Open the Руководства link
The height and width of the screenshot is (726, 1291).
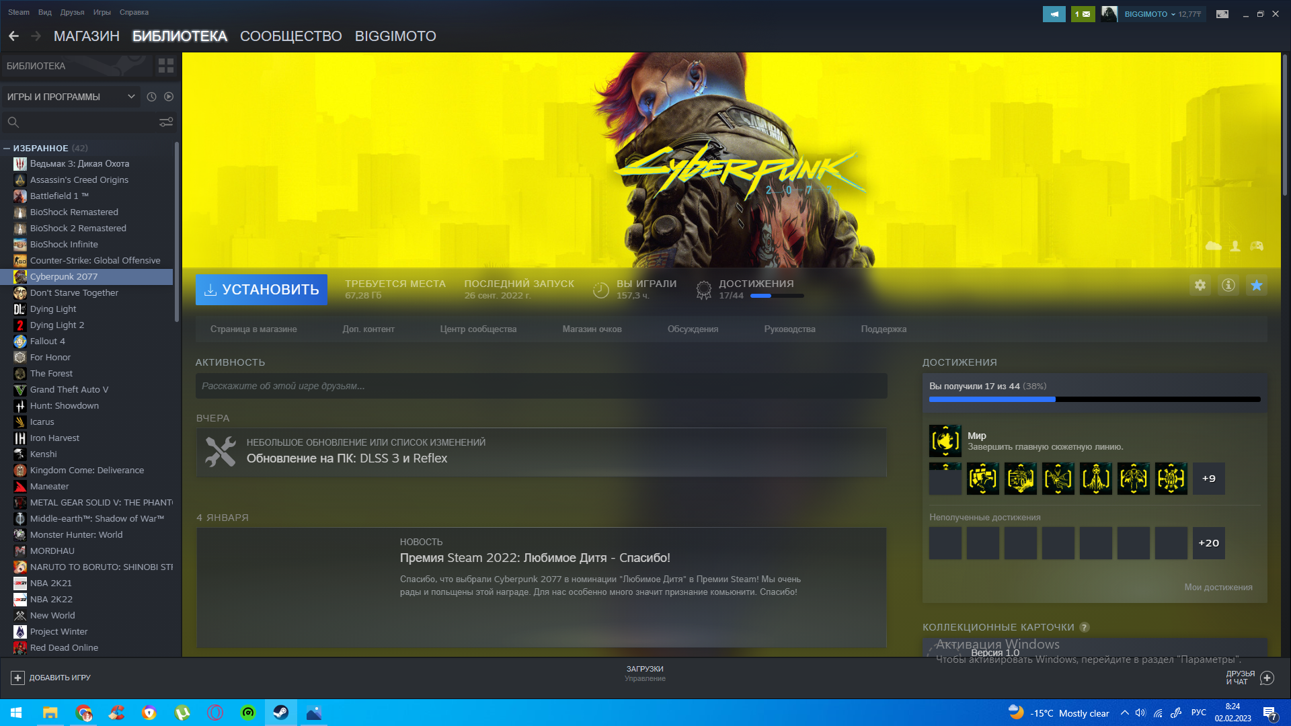coord(789,329)
